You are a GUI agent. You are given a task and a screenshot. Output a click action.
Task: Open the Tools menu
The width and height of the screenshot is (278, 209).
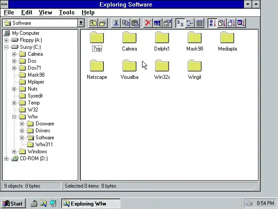(66, 13)
